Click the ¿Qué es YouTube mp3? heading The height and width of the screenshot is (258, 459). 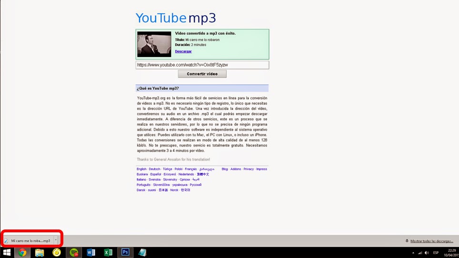click(158, 88)
